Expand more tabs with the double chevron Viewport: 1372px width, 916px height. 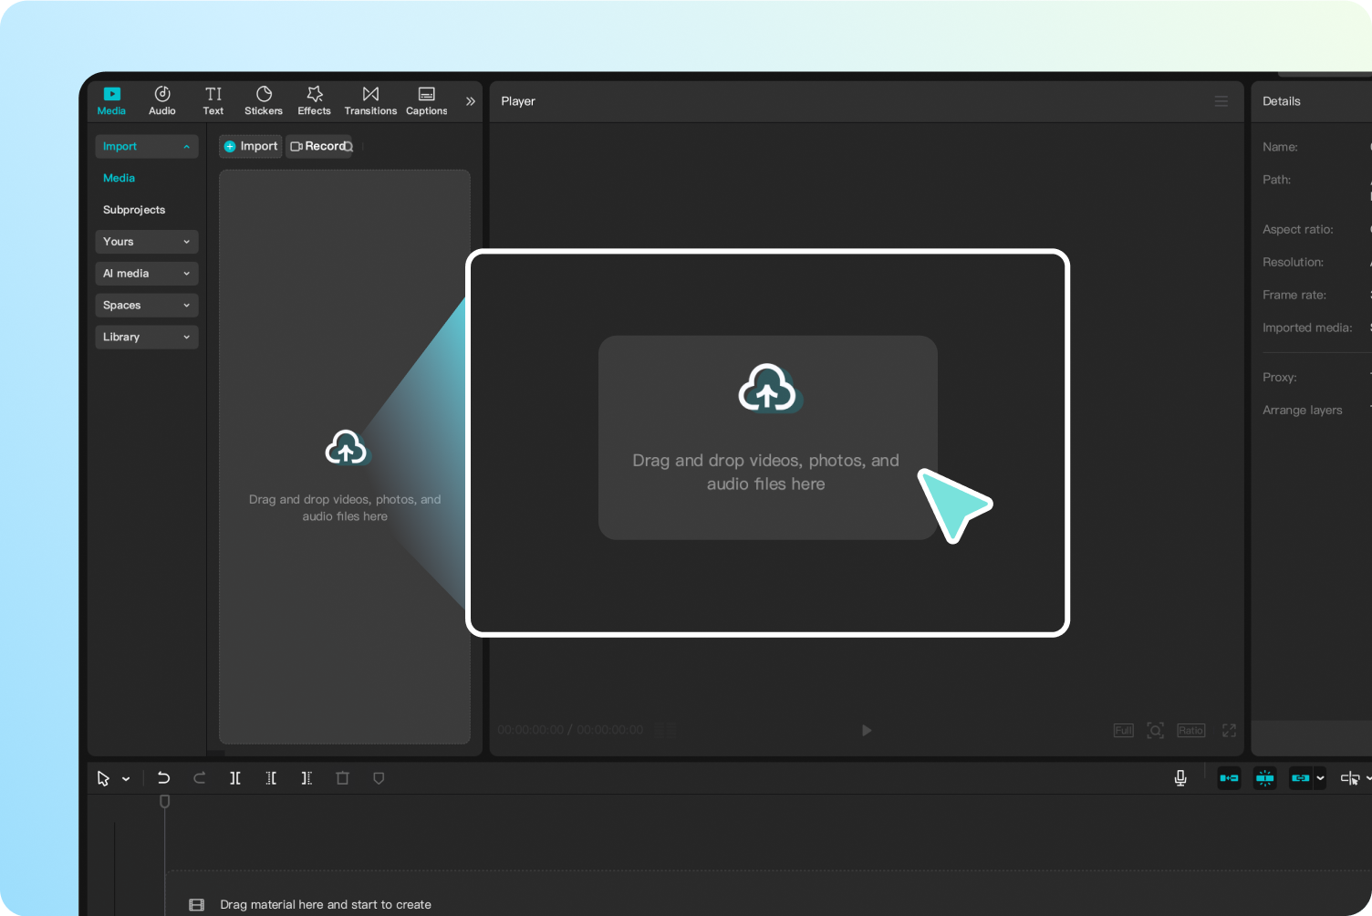click(x=471, y=101)
